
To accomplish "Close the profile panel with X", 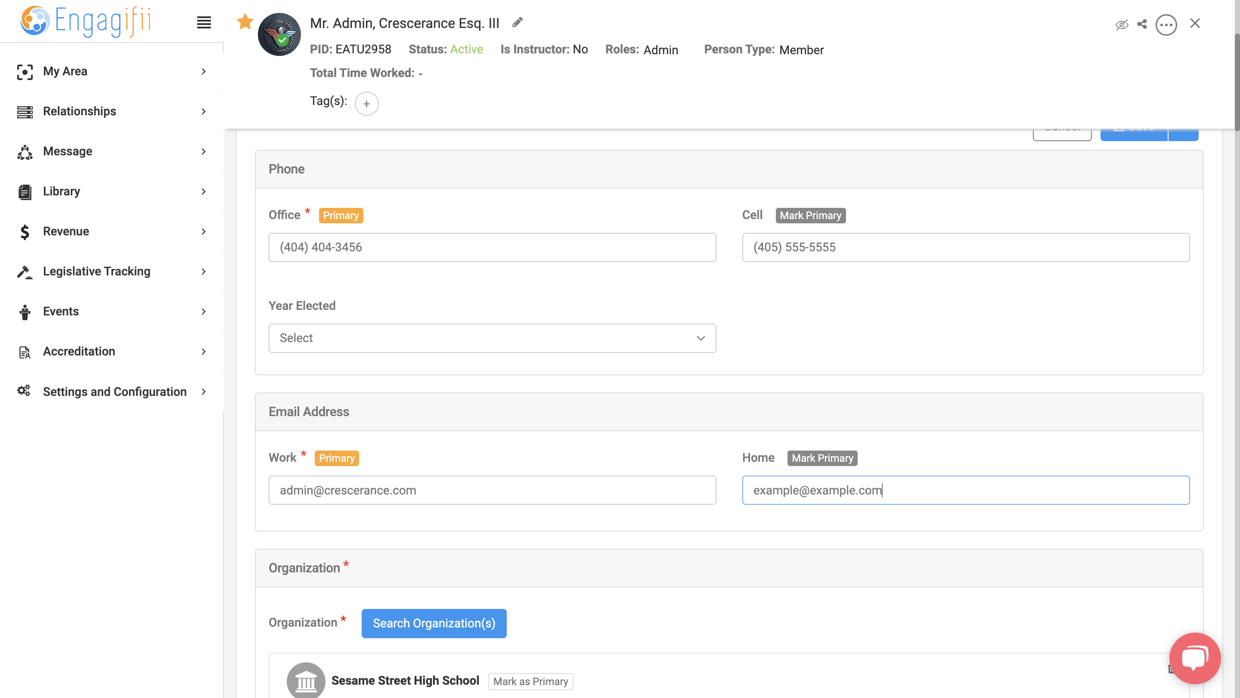I will [x=1195, y=23].
